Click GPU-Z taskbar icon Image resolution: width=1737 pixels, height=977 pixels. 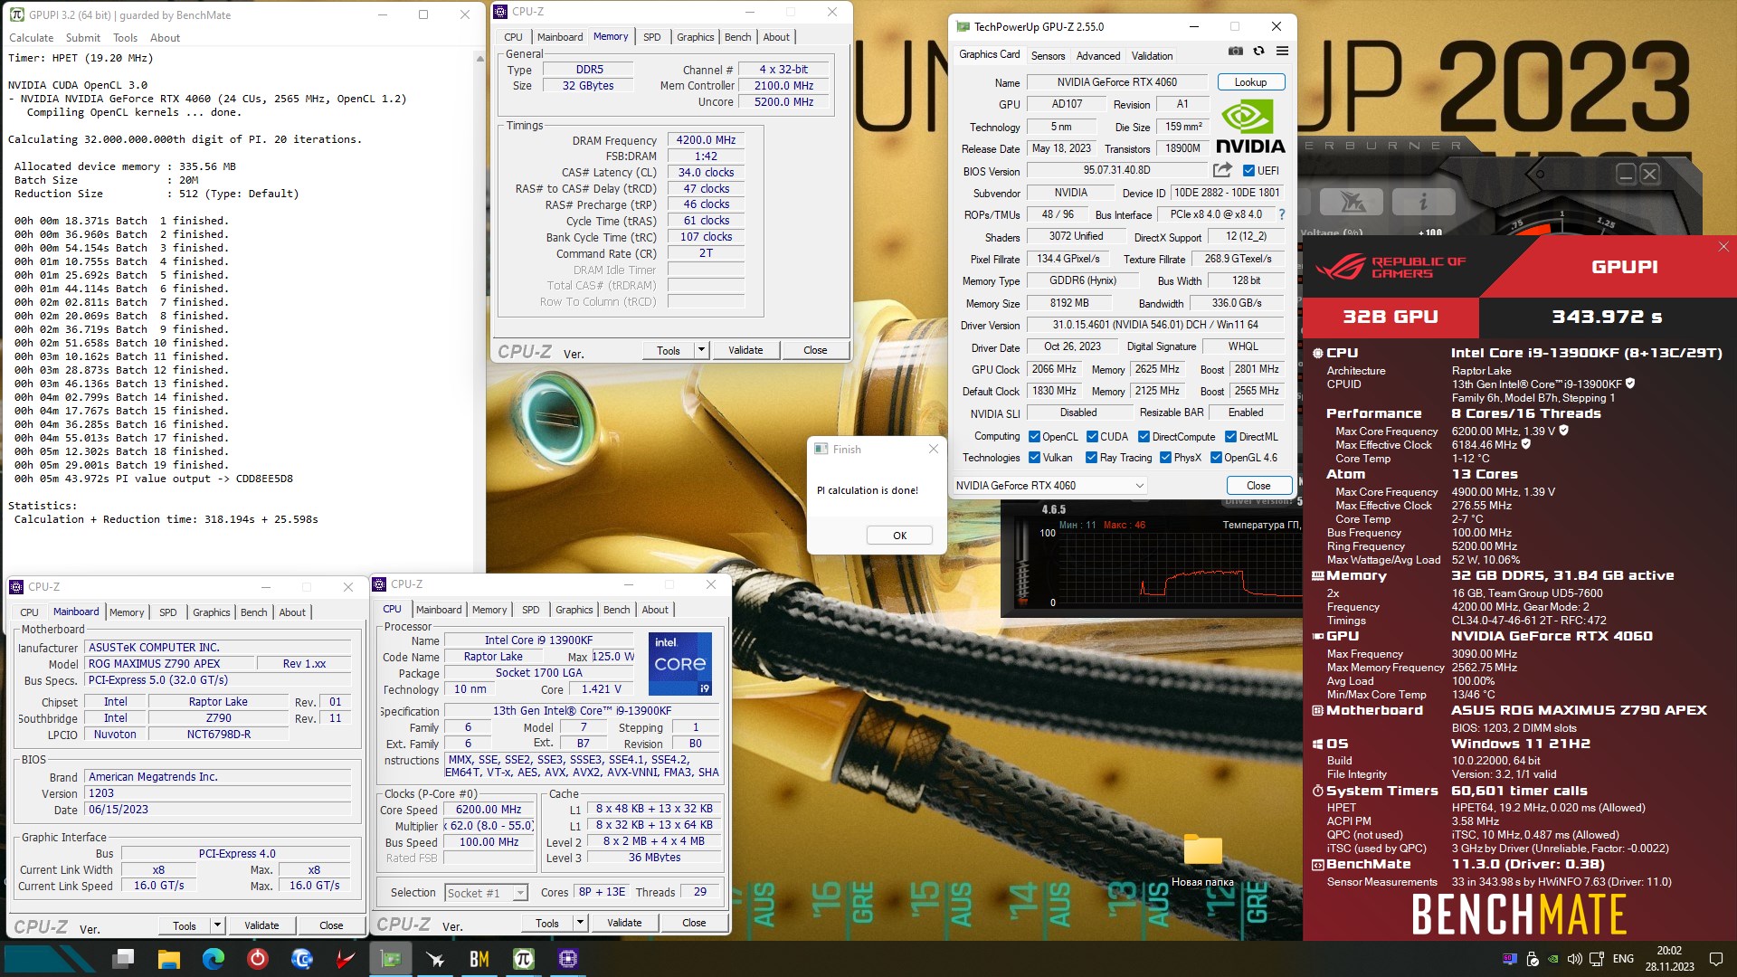391,959
